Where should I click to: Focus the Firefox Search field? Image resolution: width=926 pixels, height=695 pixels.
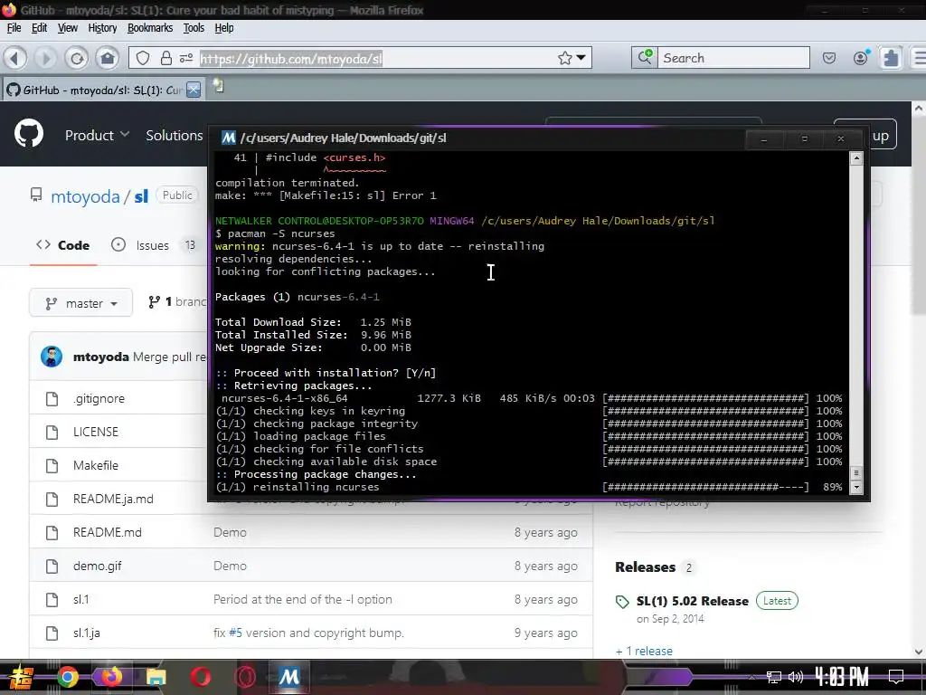coord(733,58)
